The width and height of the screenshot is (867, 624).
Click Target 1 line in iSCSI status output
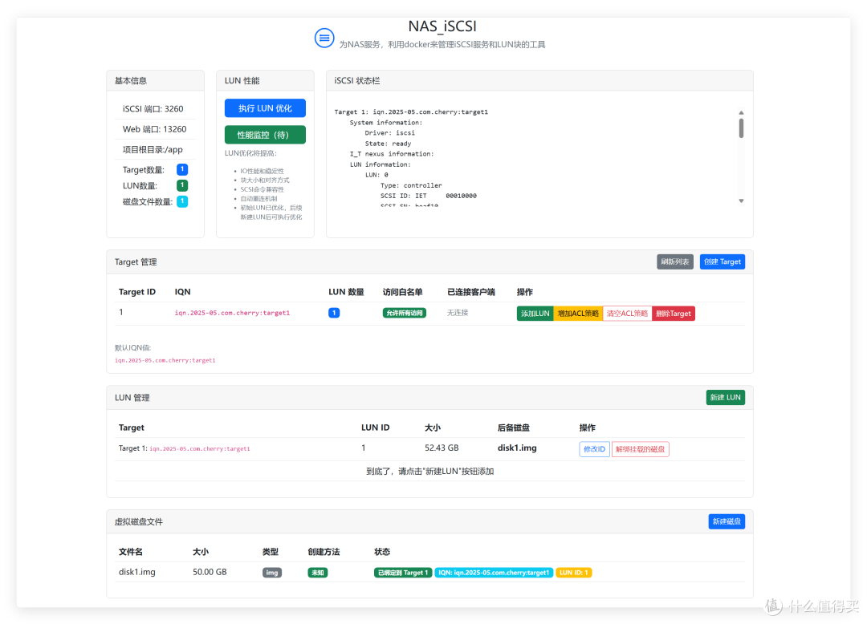[x=411, y=112]
